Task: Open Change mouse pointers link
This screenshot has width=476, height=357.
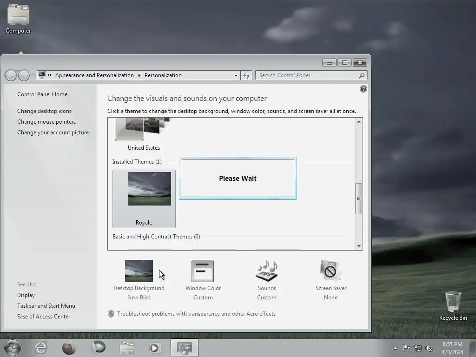Action: (46, 121)
